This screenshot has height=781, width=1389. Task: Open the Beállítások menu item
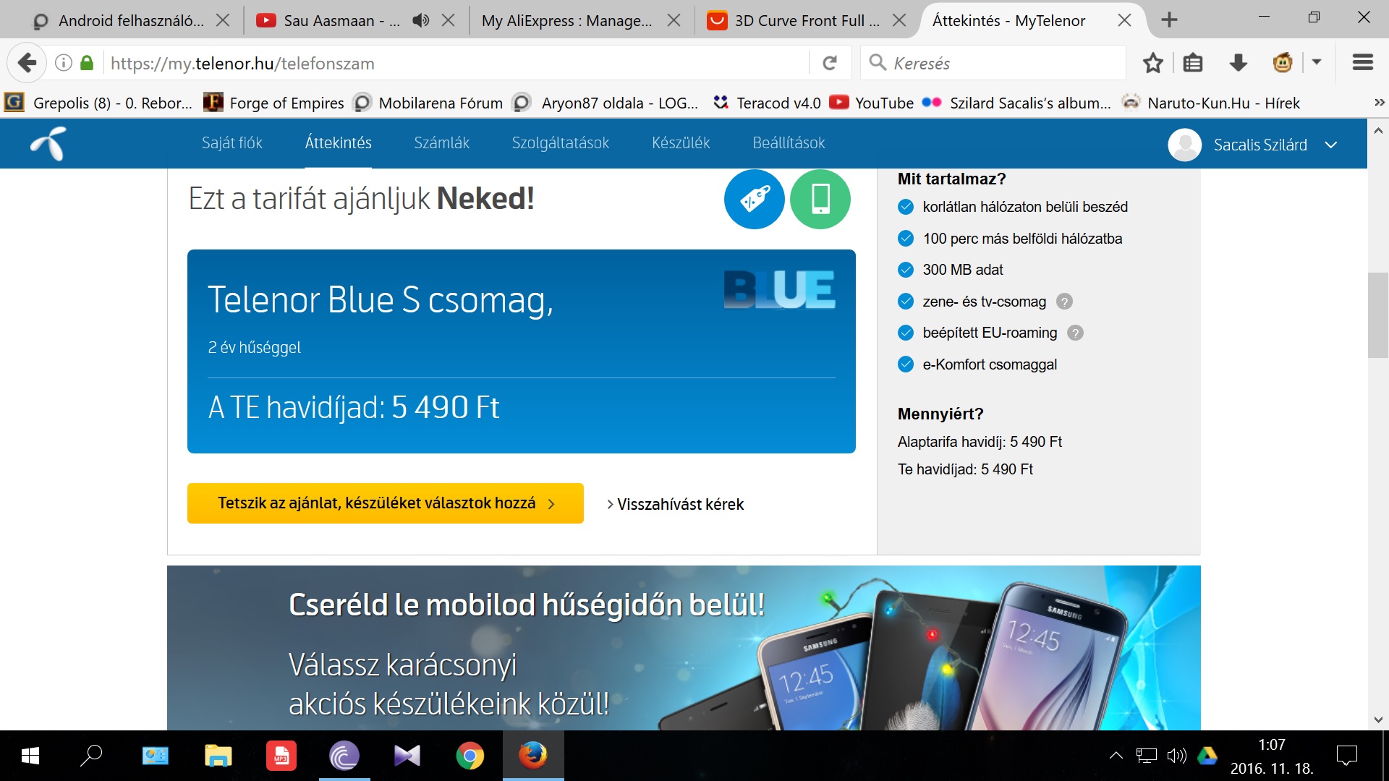click(x=789, y=143)
